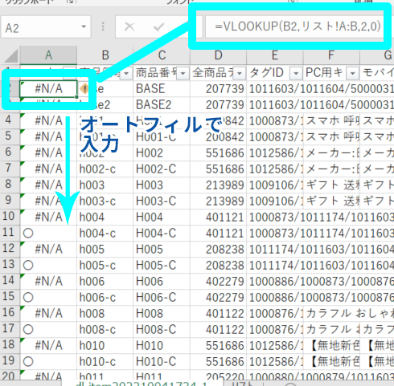
Task: Select cell A2 showing #N/A
Action: pos(48,89)
